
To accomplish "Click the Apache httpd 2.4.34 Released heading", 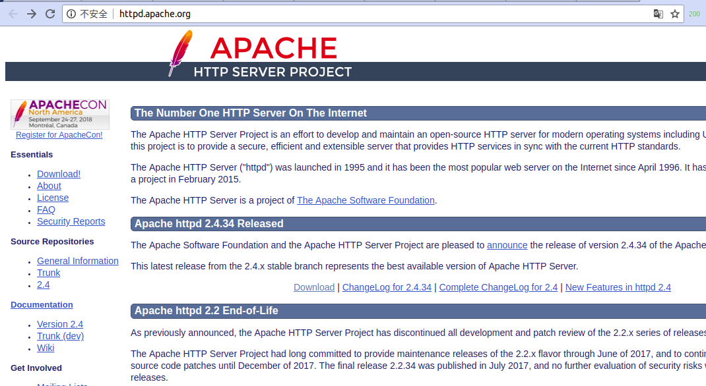I will (x=209, y=224).
